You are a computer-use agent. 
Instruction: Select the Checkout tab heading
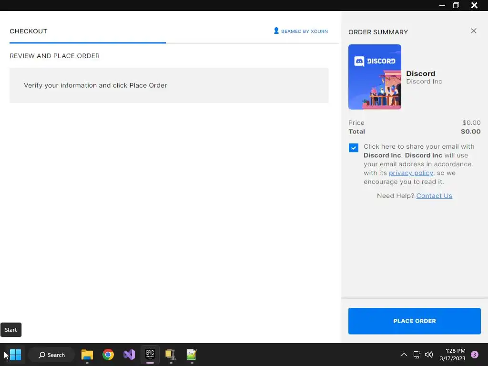coord(28,31)
